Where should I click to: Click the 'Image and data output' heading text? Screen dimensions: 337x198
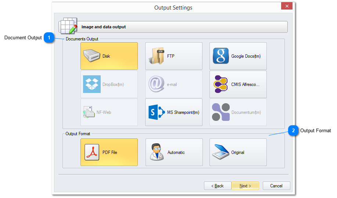point(104,27)
